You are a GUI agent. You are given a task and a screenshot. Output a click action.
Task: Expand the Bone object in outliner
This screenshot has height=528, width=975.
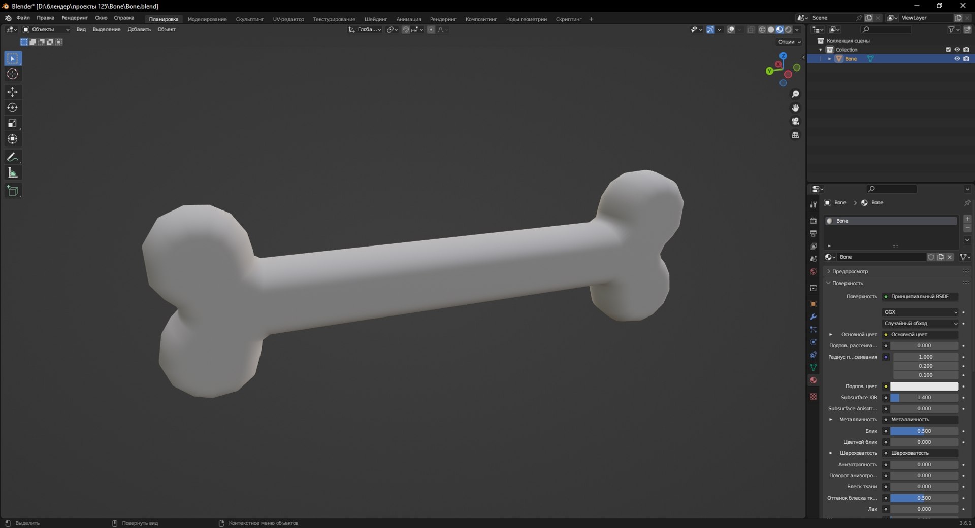point(830,59)
